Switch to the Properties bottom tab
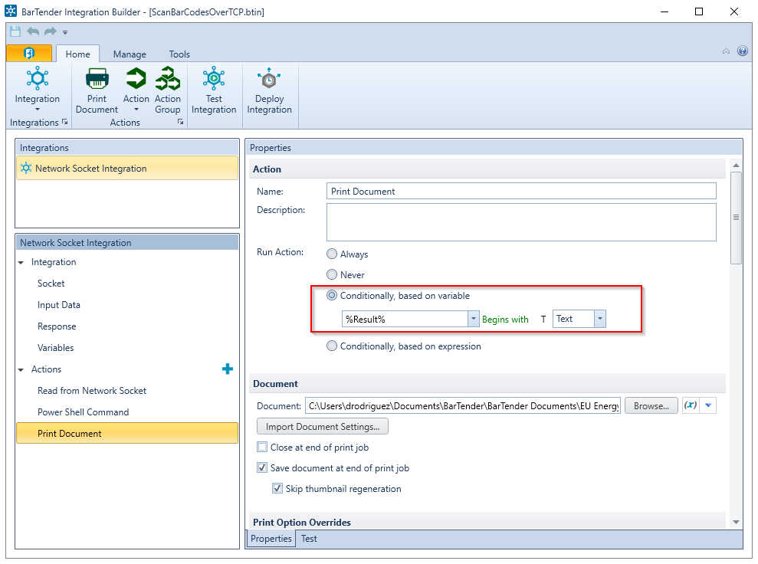758x564 pixels. (x=271, y=539)
